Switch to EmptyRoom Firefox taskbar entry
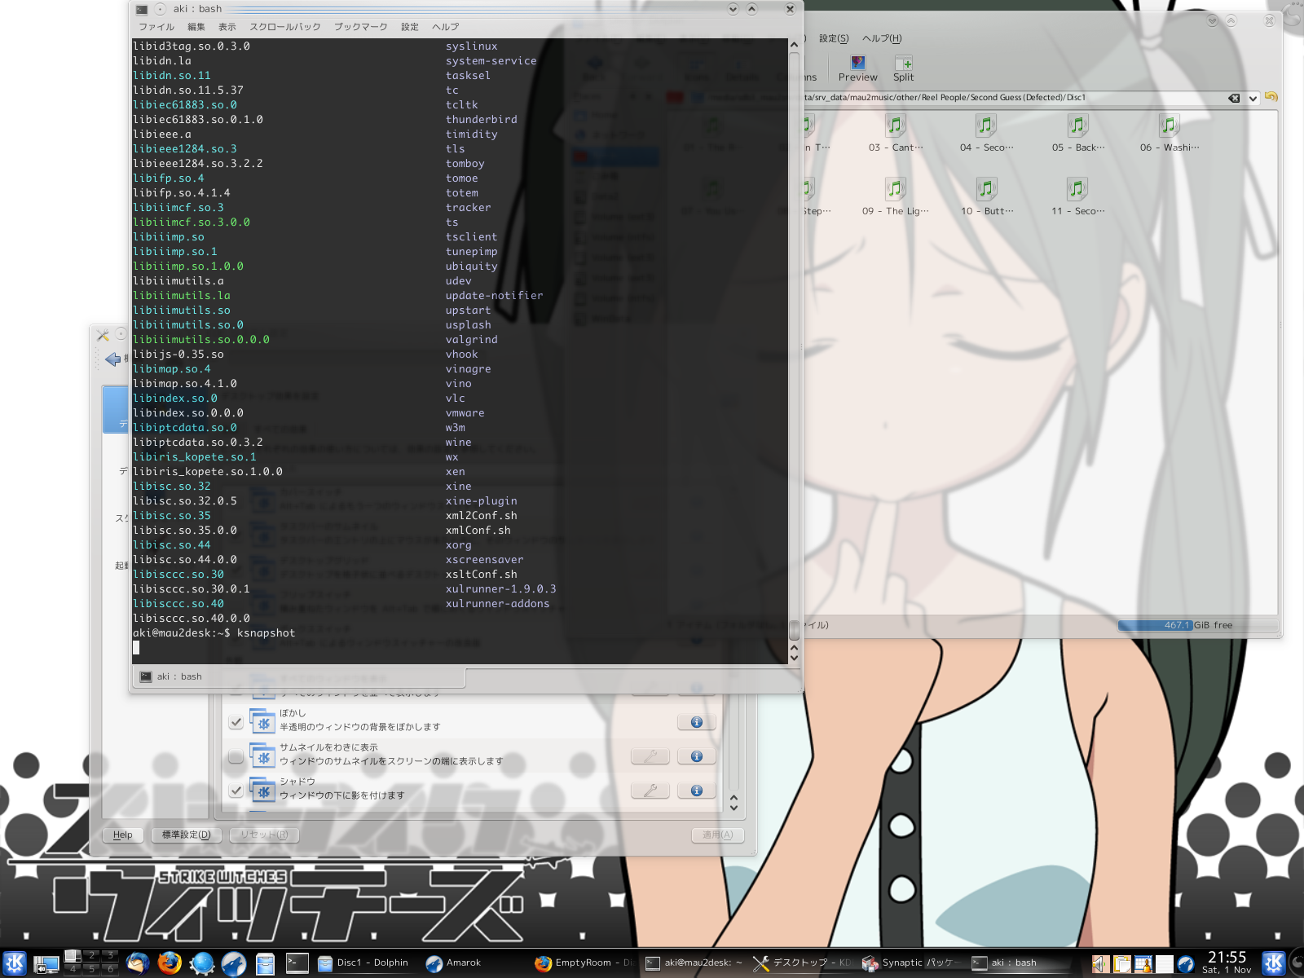Screen dimensions: 1304x978 pos(584,963)
